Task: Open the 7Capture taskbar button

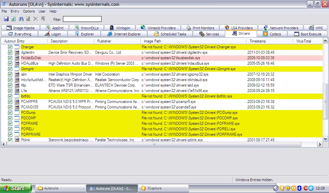Action: [x=163, y=188]
